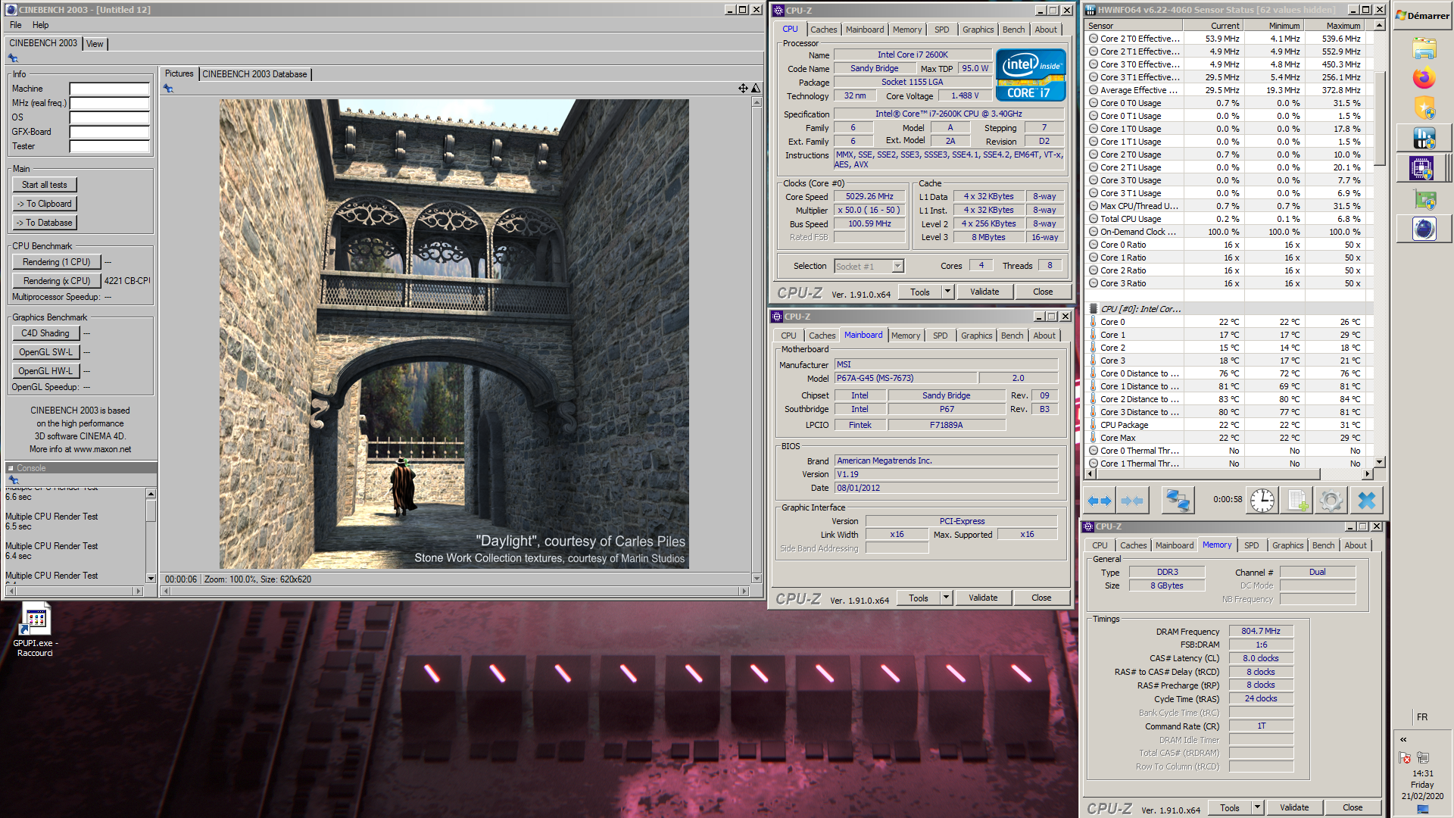This screenshot has width=1454, height=818.
Task: Open HWiNFO remote network monitoring icon
Action: [x=1177, y=500]
